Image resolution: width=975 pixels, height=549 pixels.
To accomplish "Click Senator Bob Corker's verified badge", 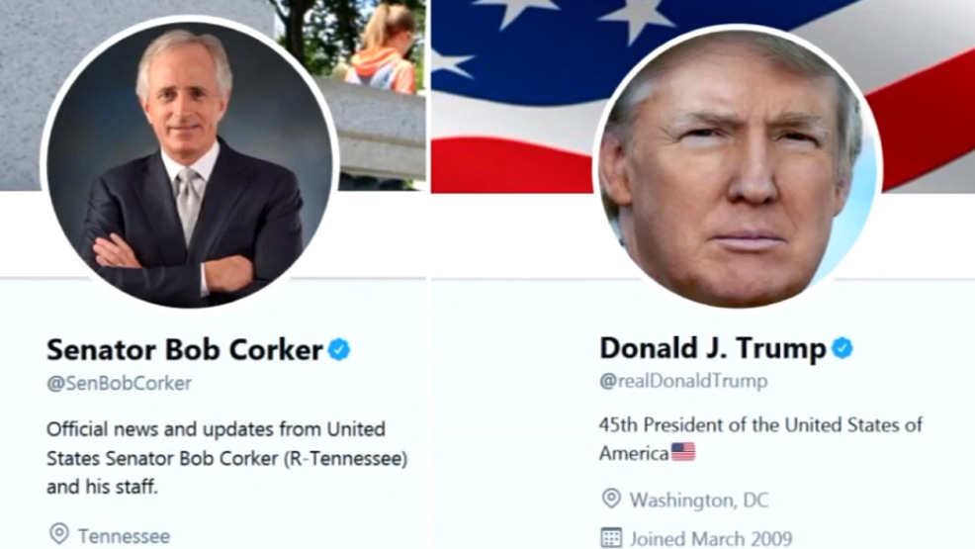I will pos(339,349).
